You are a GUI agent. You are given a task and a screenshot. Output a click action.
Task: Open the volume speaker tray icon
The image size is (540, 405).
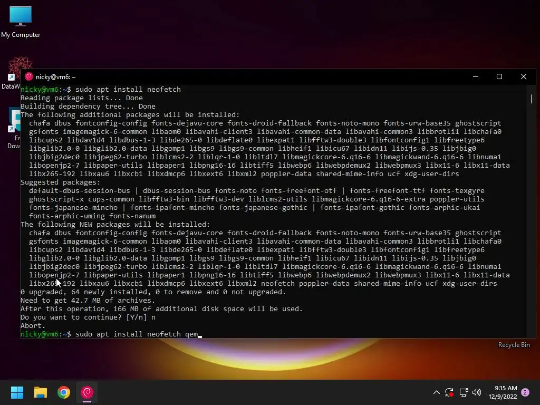pos(477,392)
